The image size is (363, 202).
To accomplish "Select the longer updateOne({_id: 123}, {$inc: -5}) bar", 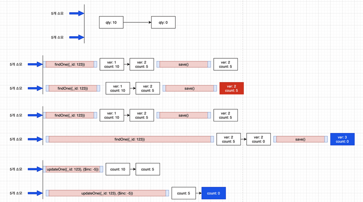I will pyautogui.click(x=107, y=193).
